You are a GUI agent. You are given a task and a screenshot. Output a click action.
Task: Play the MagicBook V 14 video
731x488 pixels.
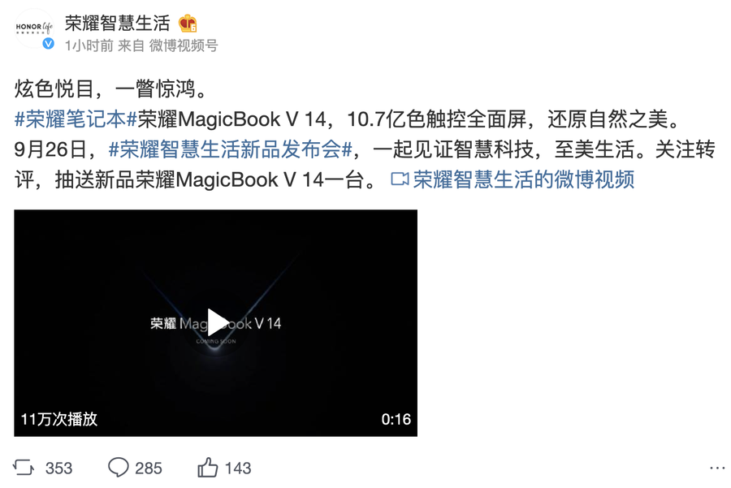216,322
